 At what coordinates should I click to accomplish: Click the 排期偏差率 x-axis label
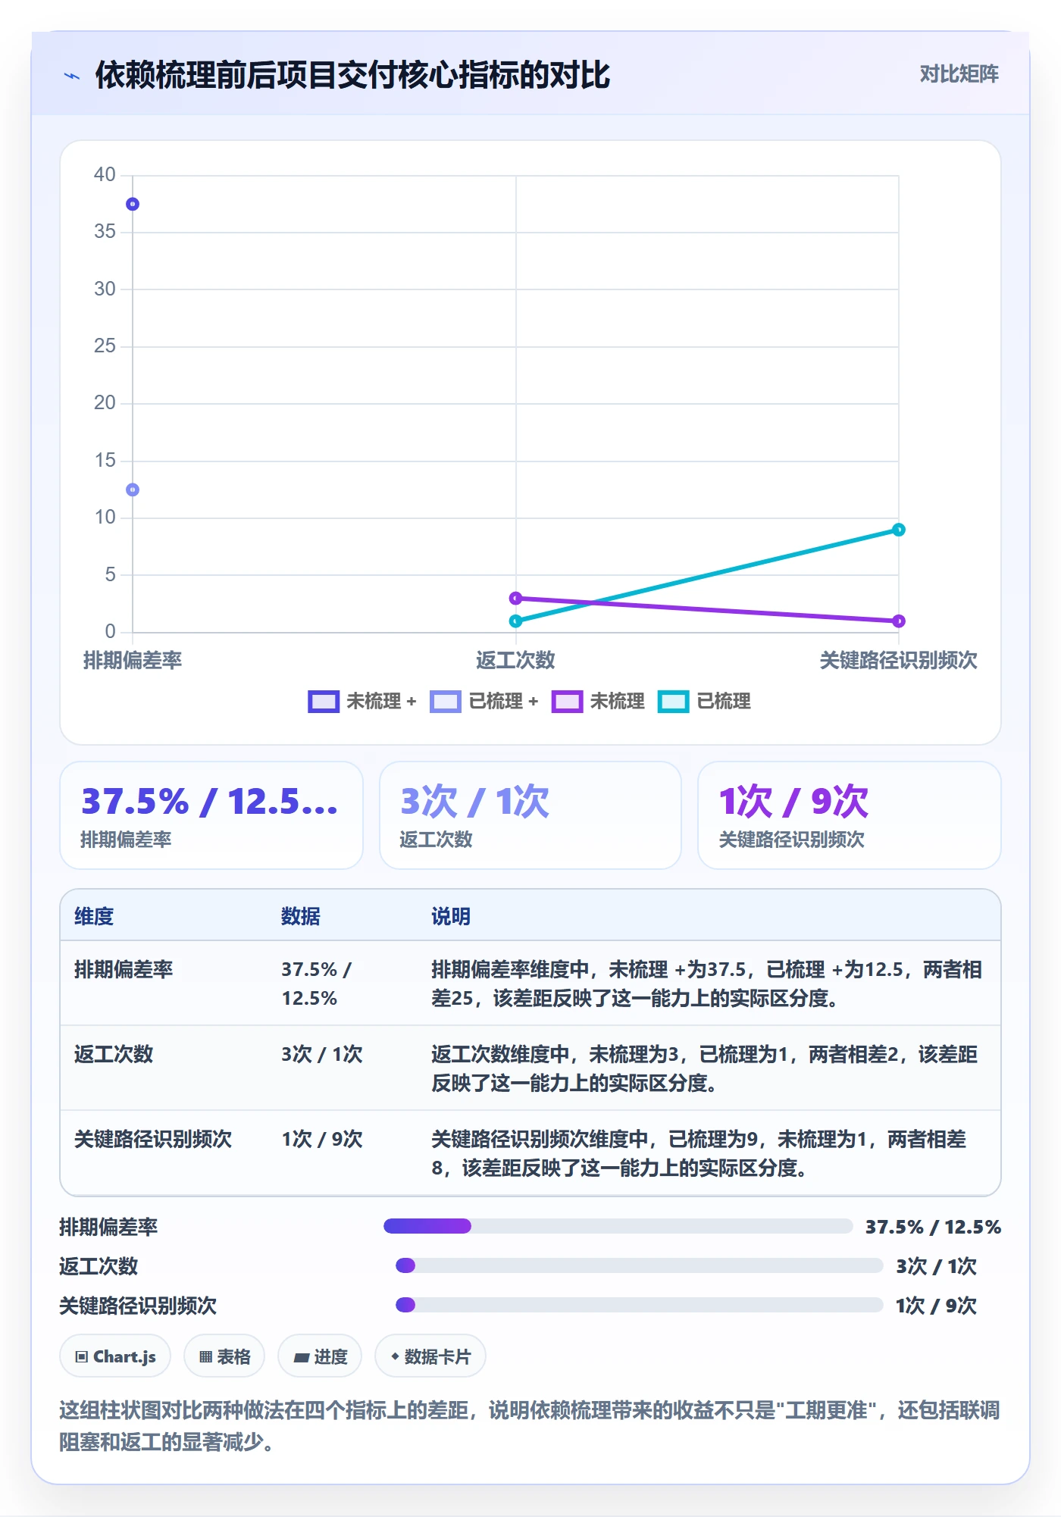coord(133,660)
